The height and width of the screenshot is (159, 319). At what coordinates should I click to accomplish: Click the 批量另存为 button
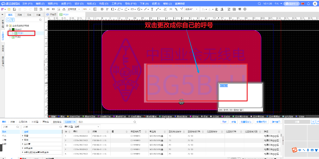point(246,122)
